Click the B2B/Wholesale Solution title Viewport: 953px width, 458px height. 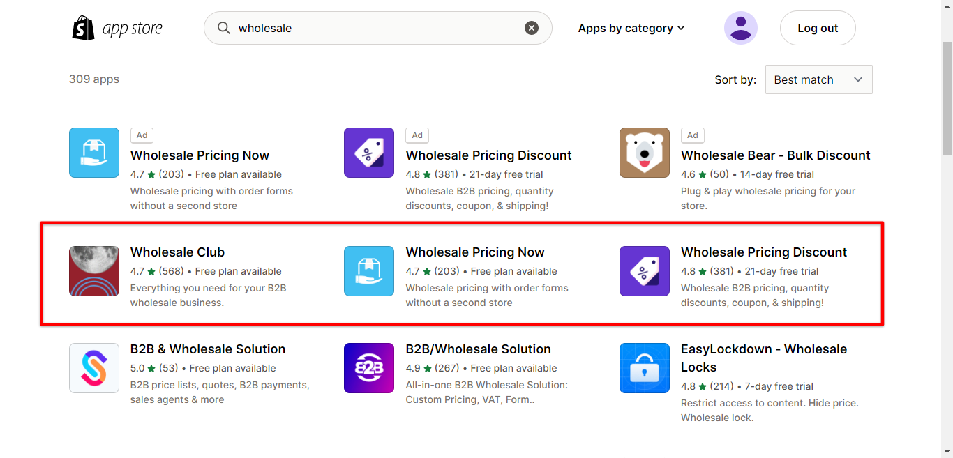click(479, 349)
